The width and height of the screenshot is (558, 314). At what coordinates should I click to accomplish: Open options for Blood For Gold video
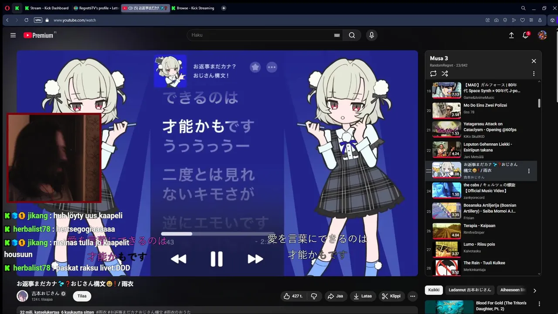539,304
